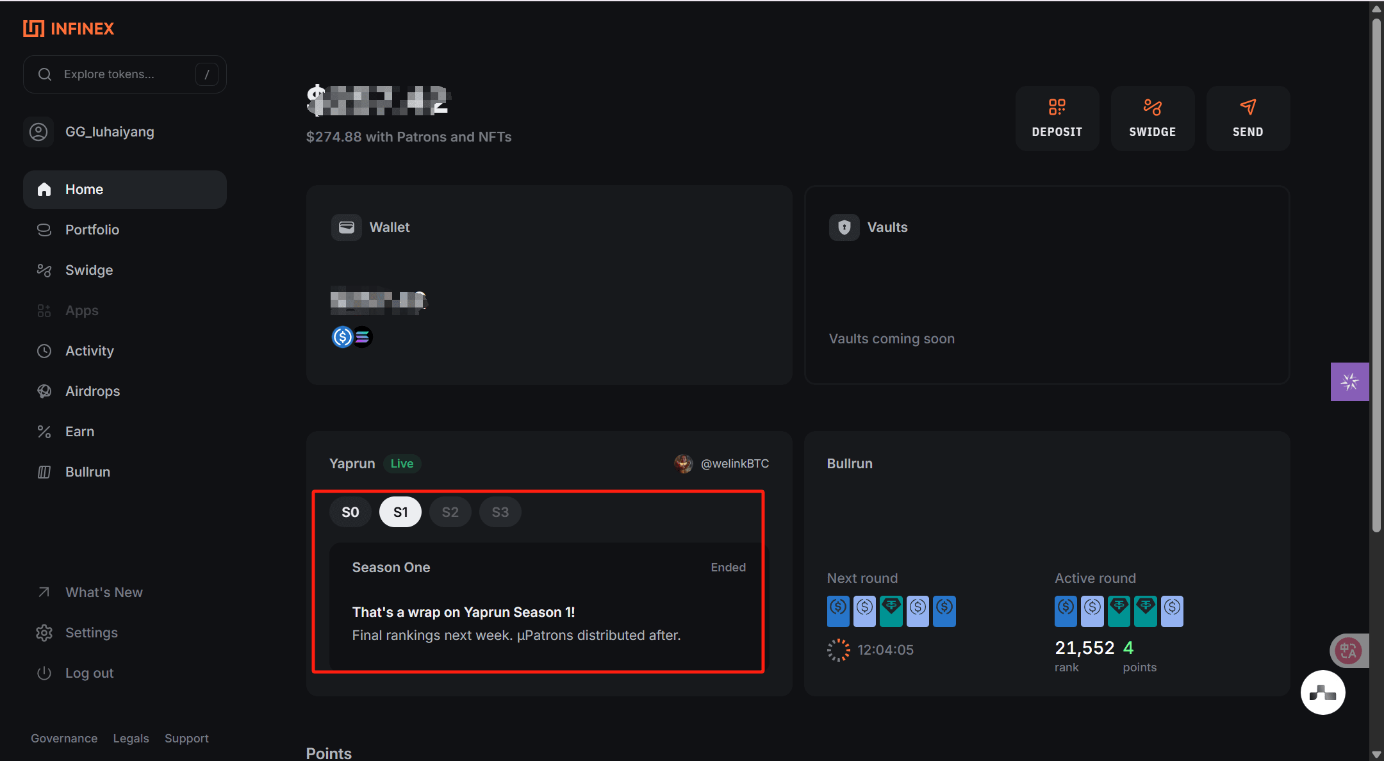Click the Season One heading
Viewport: 1384px width, 761px height.
(x=391, y=568)
